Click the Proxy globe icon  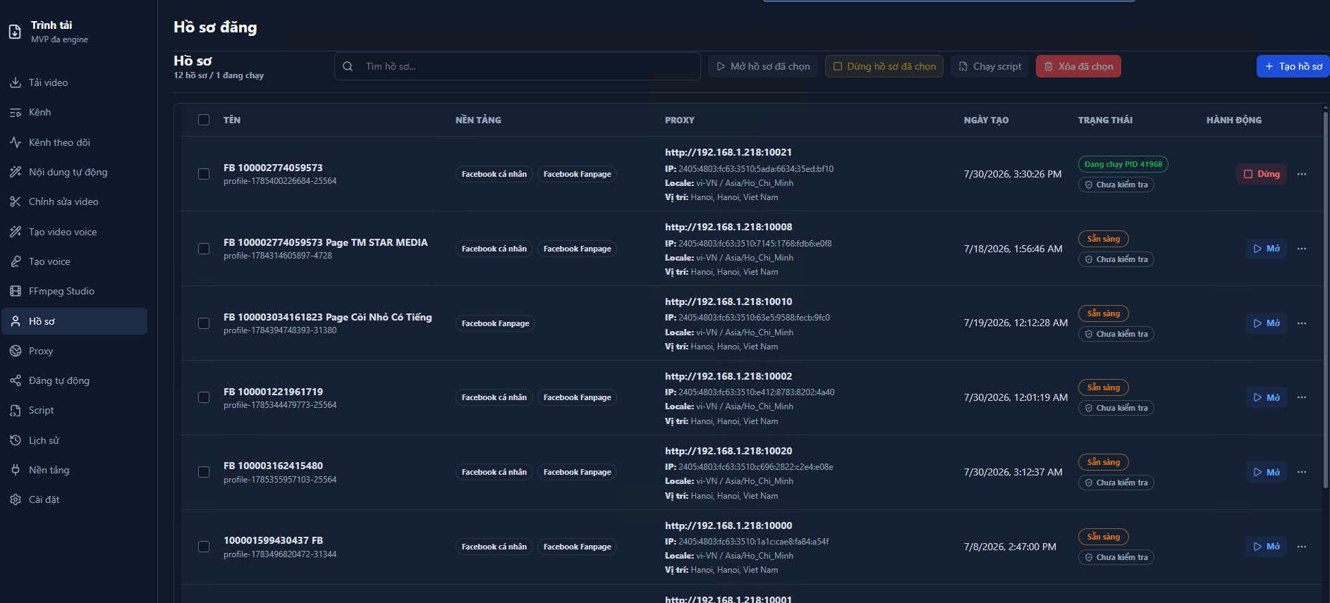click(x=16, y=351)
